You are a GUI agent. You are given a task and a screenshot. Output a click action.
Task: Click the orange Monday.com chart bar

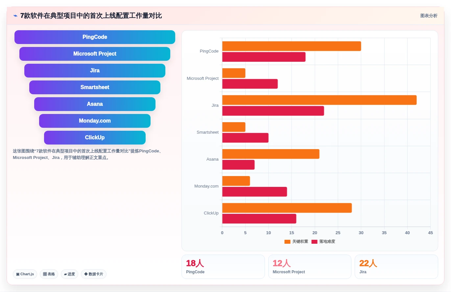[236, 181]
